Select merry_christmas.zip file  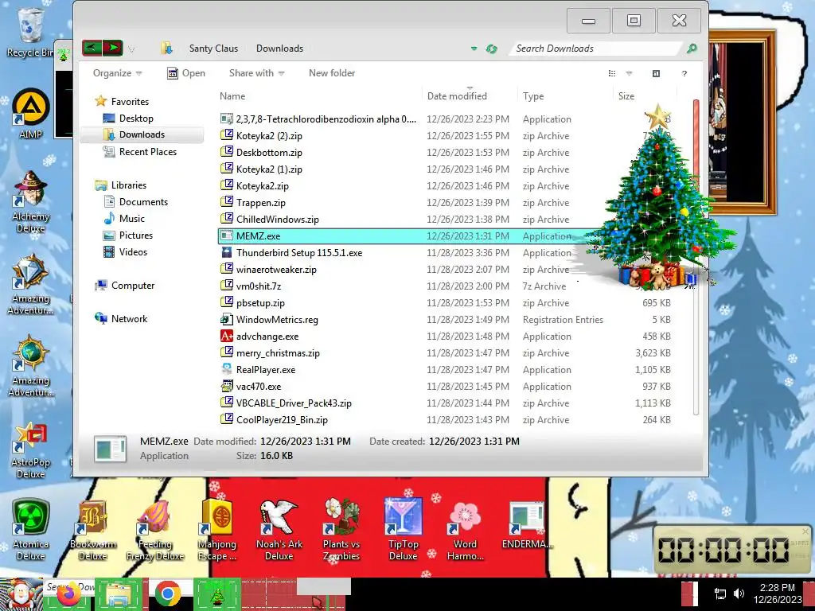tap(278, 353)
